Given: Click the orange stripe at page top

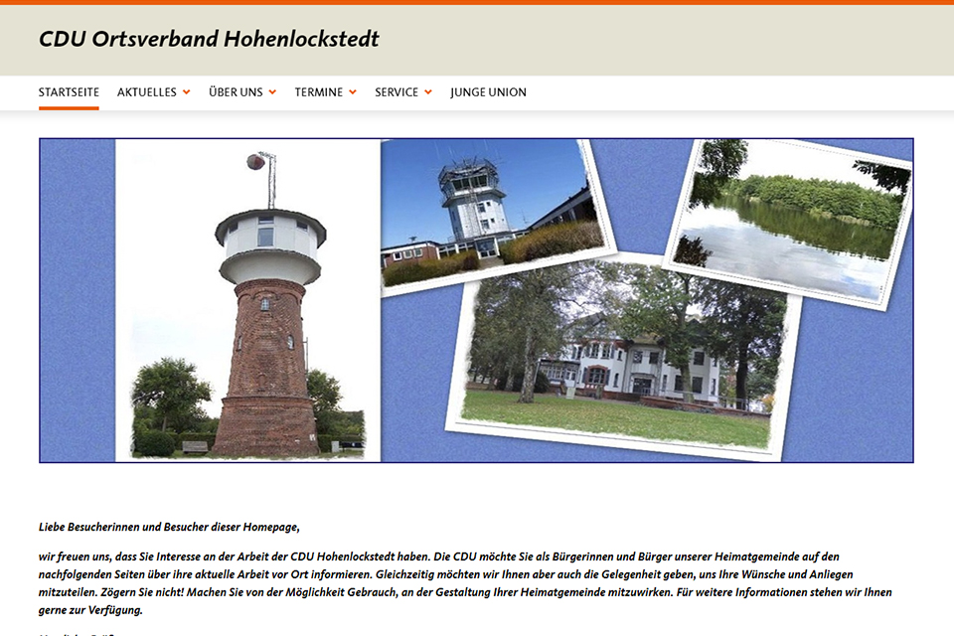Looking at the screenshot, I should (x=477, y=2).
